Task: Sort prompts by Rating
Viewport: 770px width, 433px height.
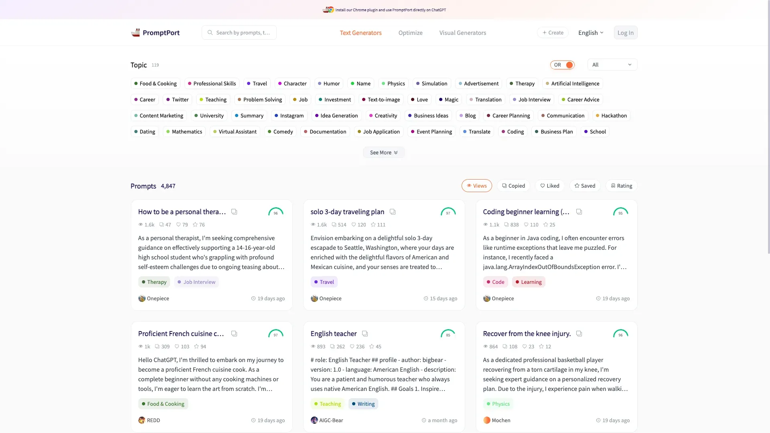Action: click(x=621, y=186)
